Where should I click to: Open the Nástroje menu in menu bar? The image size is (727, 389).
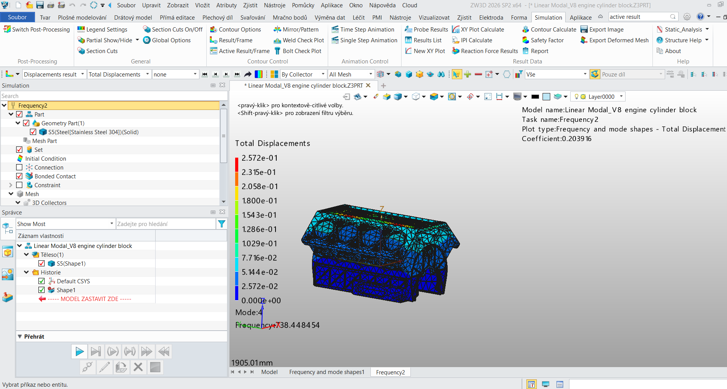coord(274,5)
